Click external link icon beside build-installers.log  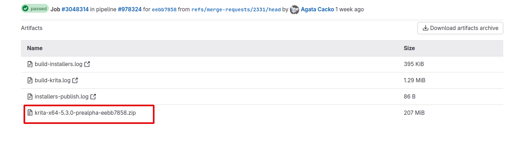pyautogui.click(x=87, y=64)
